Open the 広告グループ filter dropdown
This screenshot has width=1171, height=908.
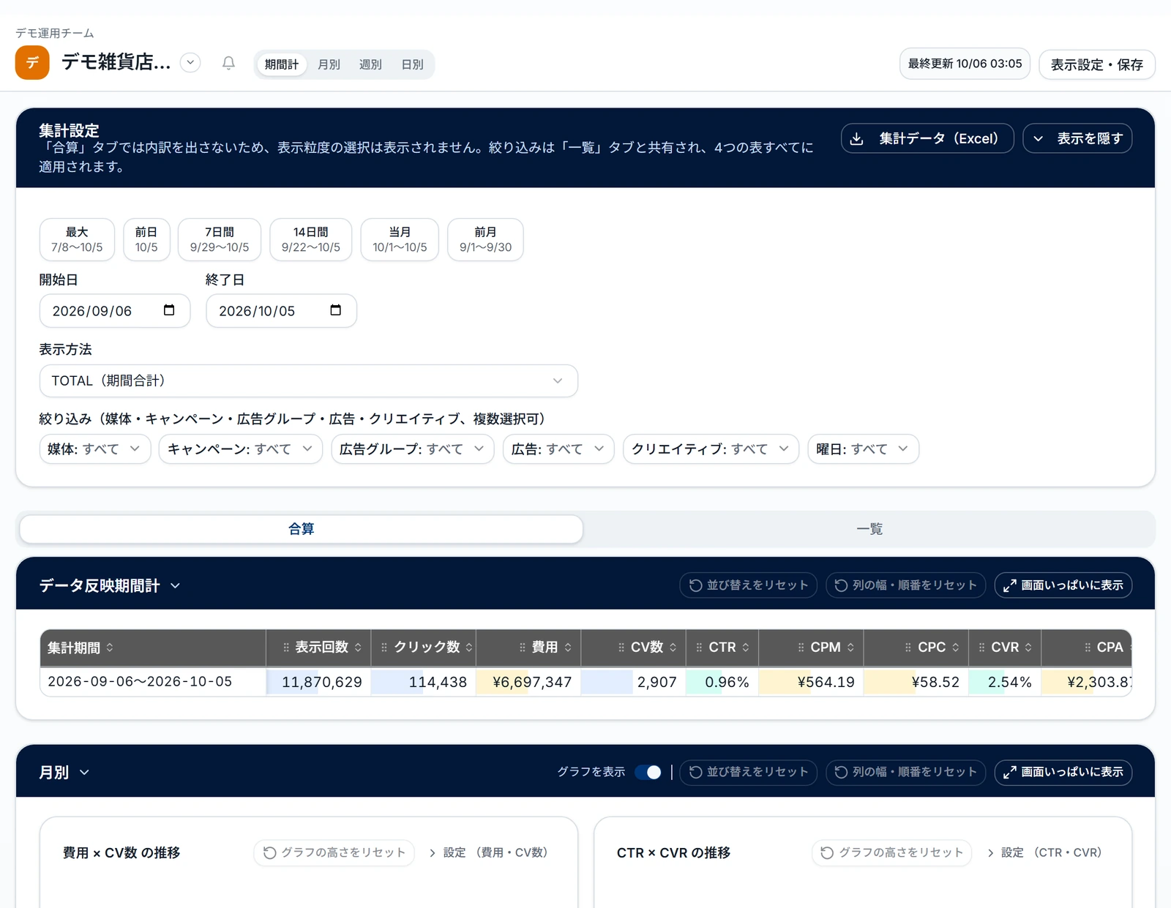pyautogui.click(x=412, y=449)
